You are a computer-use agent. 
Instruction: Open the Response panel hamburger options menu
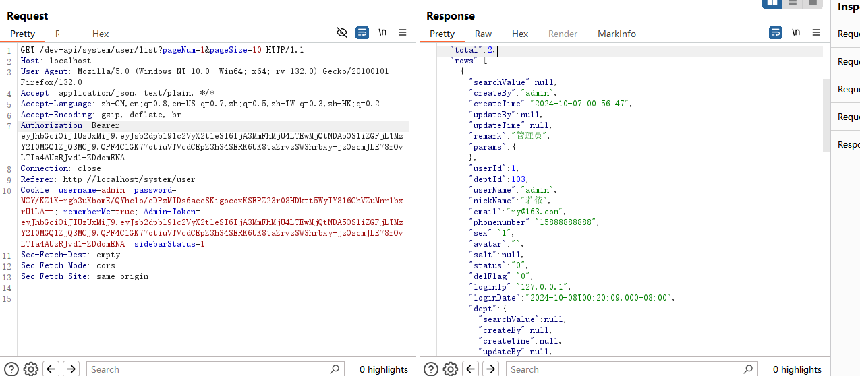pos(816,32)
